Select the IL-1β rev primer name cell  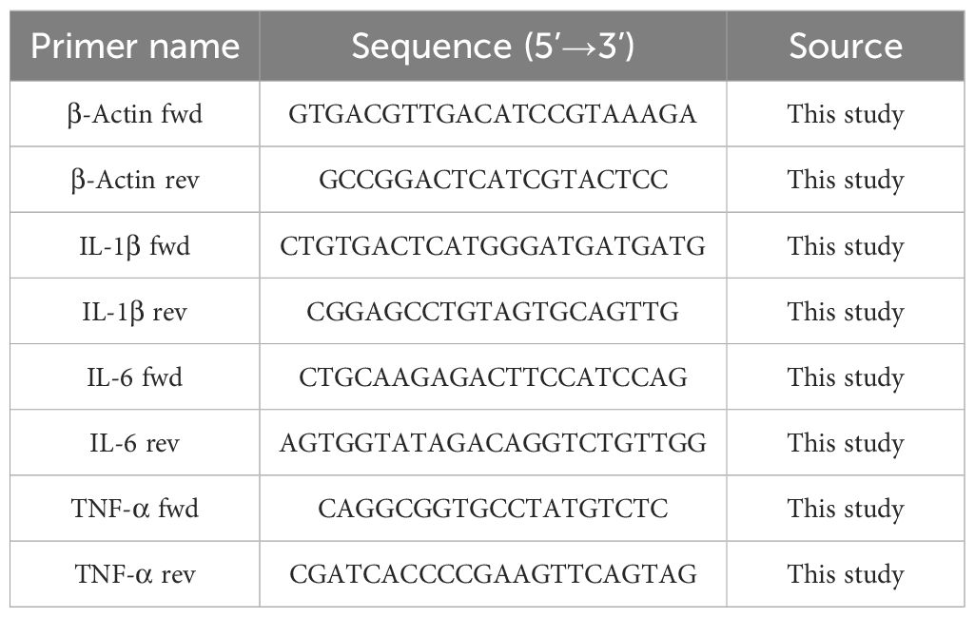tap(135, 312)
